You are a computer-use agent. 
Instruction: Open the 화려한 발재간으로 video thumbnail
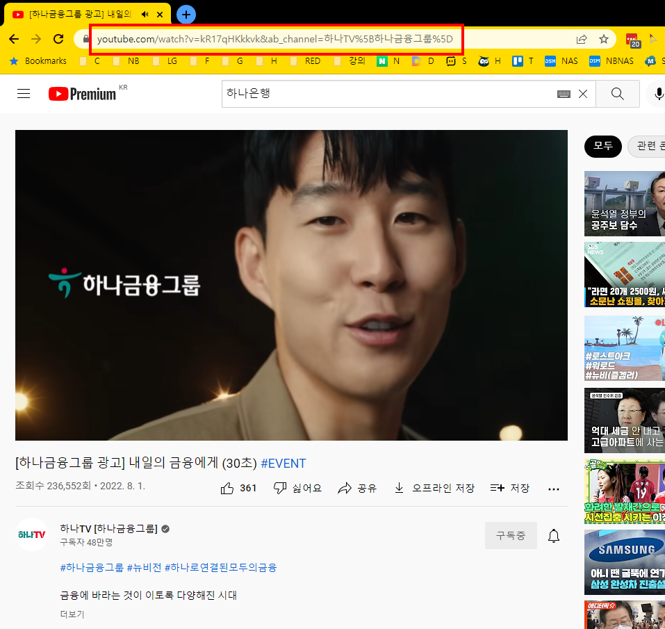(624, 491)
